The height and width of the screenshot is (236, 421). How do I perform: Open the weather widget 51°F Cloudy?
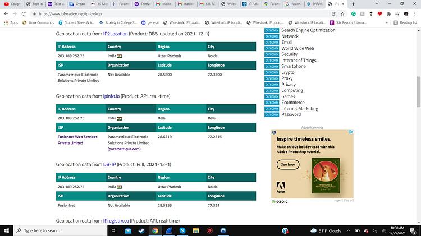point(326,230)
